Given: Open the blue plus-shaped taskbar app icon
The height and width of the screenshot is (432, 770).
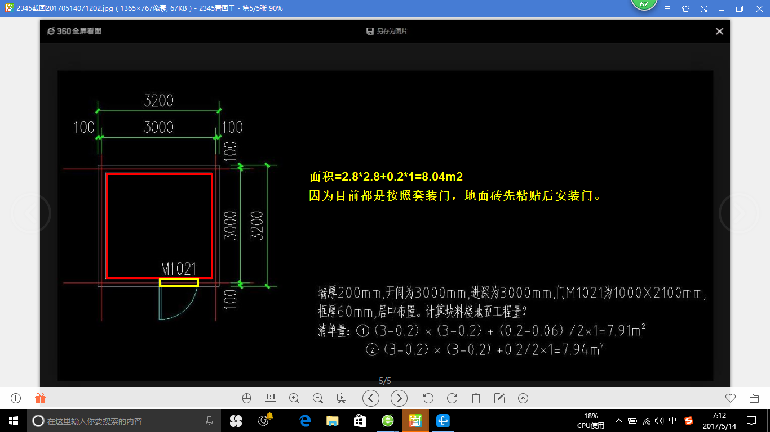Looking at the screenshot, I should point(443,421).
